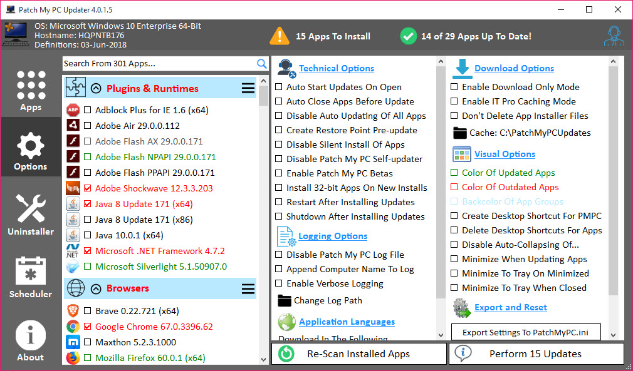
Task: Click the Cache folder icon
Action: point(460,133)
